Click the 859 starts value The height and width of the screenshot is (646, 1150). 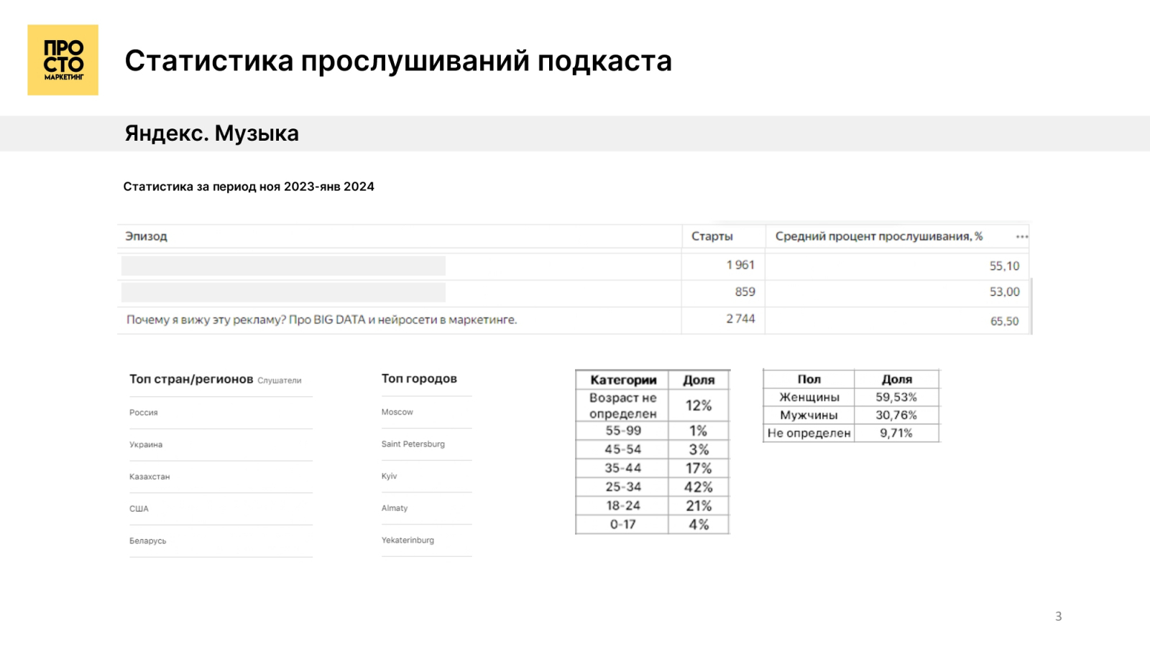pos(745,292)
